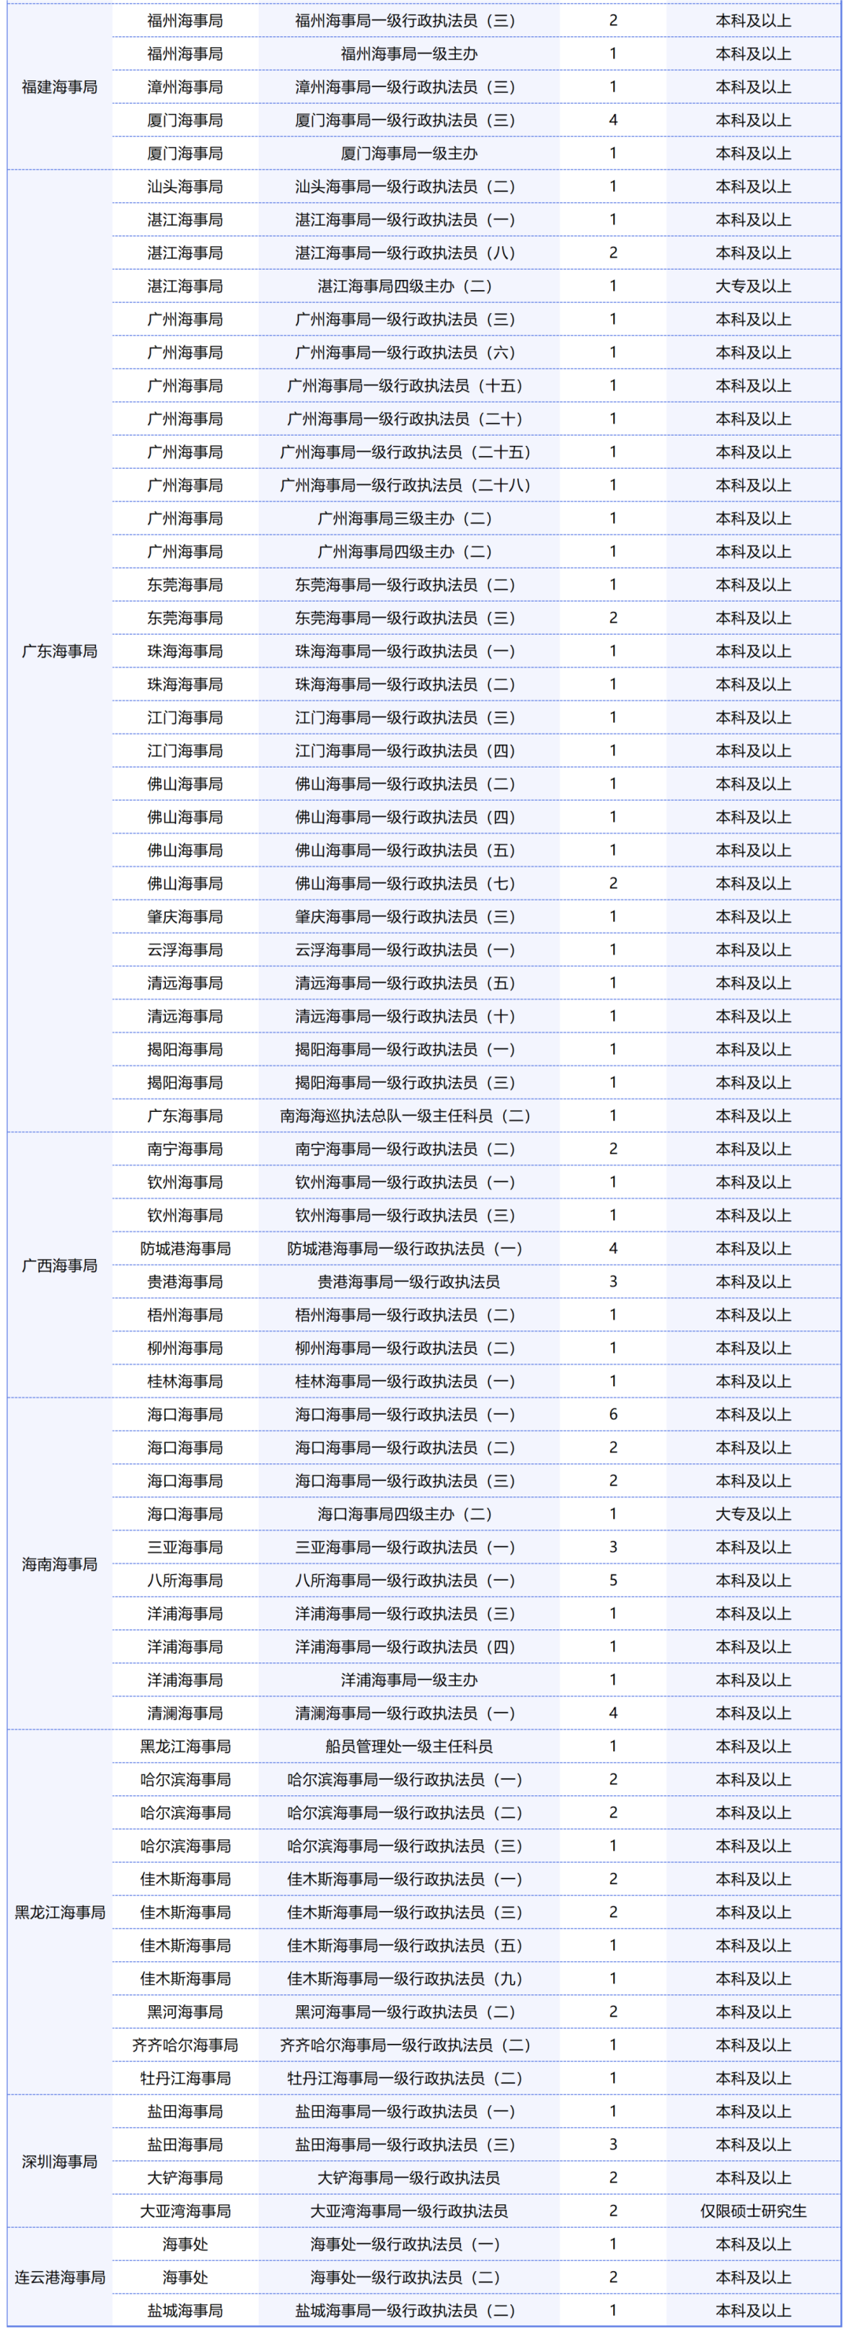The height and width of the screenshot is (2334, 849).
Task: Click 齐齐哈尔海事局一级行政执法员（二） cell
Action: [409, 2045]
